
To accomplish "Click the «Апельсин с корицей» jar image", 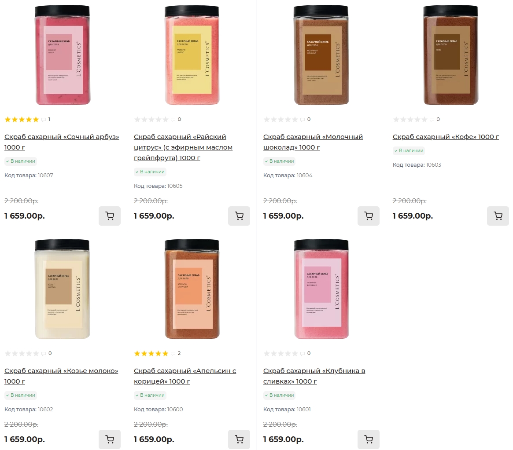I will click(192, 289).
